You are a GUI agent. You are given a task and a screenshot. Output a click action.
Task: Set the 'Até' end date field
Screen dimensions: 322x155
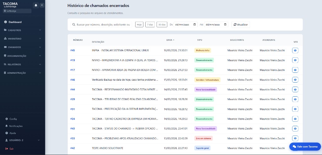click(x=216, y=24)
